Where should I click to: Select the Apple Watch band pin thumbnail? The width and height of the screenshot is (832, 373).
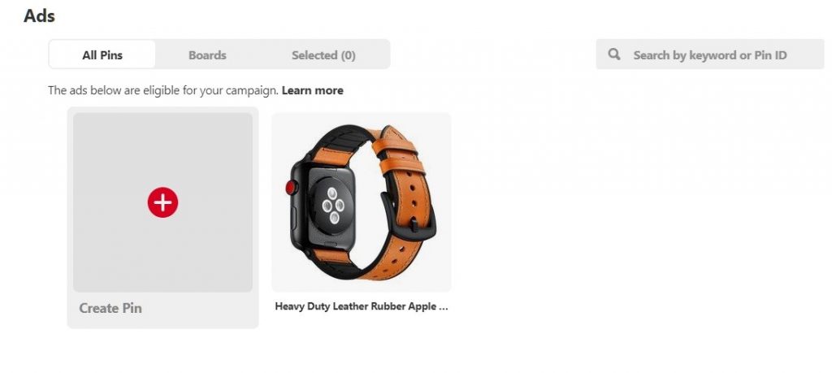[362, 202]
